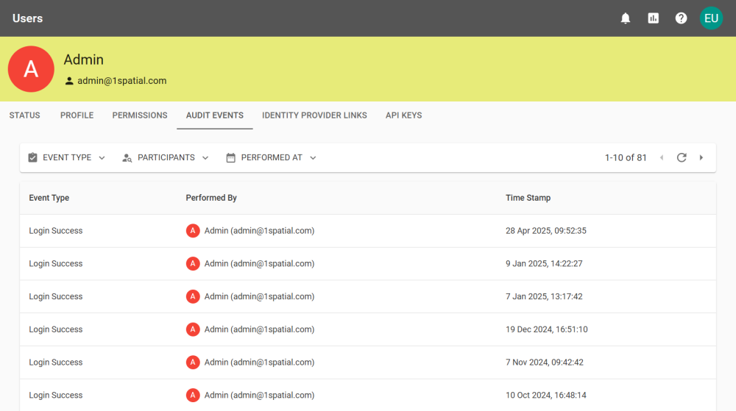
Task: Click the Event Type column header
Action: pos(49,198)
